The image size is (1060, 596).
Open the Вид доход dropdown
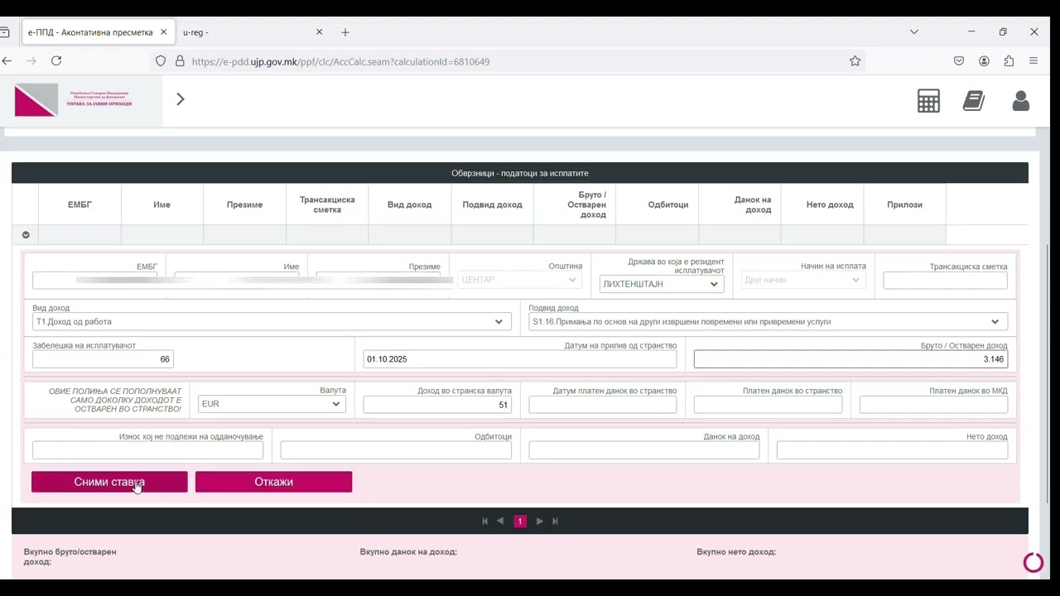[x=272, y=322]
